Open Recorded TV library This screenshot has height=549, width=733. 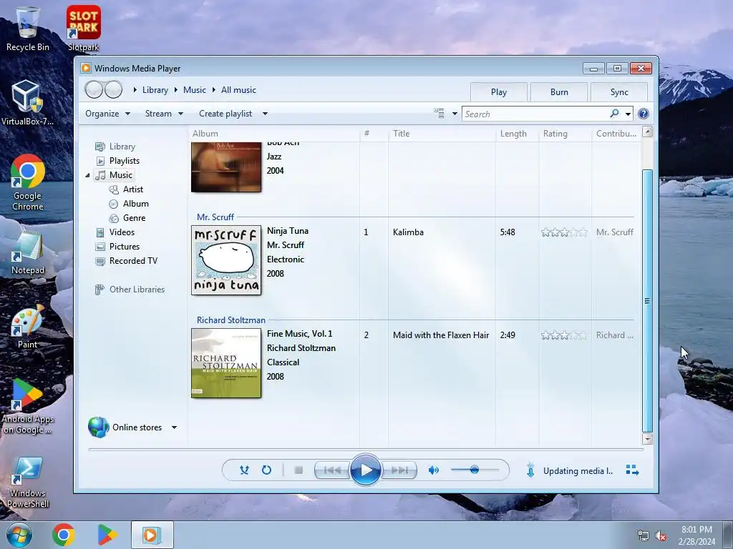pyautogui.click(x=133, y=261)
